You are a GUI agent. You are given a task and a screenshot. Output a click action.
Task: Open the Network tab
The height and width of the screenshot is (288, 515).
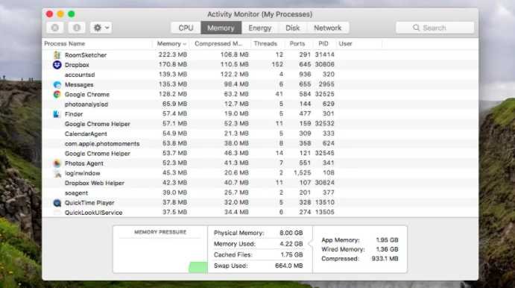tap(327, 28)
